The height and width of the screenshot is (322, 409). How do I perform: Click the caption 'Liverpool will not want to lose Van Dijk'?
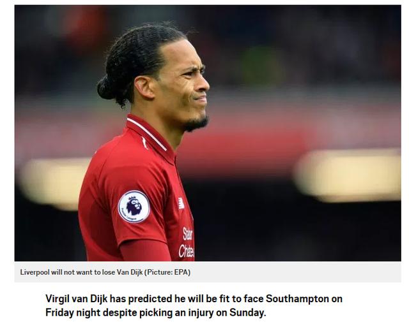[81, 272]
